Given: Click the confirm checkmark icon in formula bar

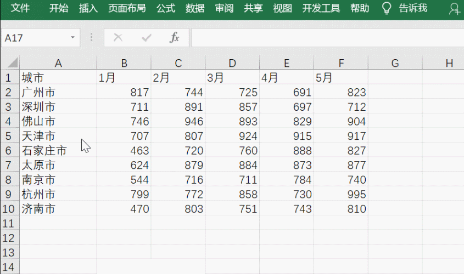Looking at the screenshot, I should (147, 37).
